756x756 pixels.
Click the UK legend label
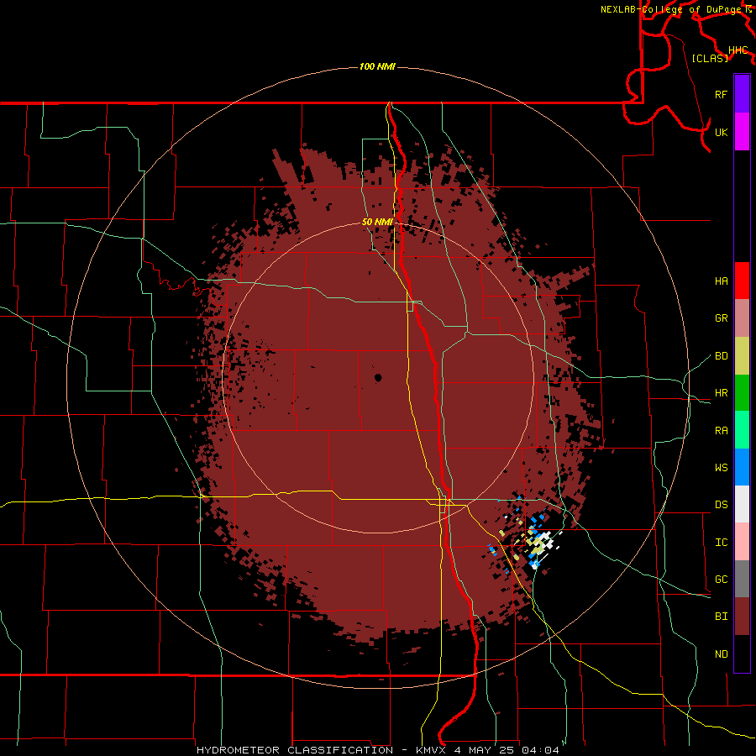[721, 132]
